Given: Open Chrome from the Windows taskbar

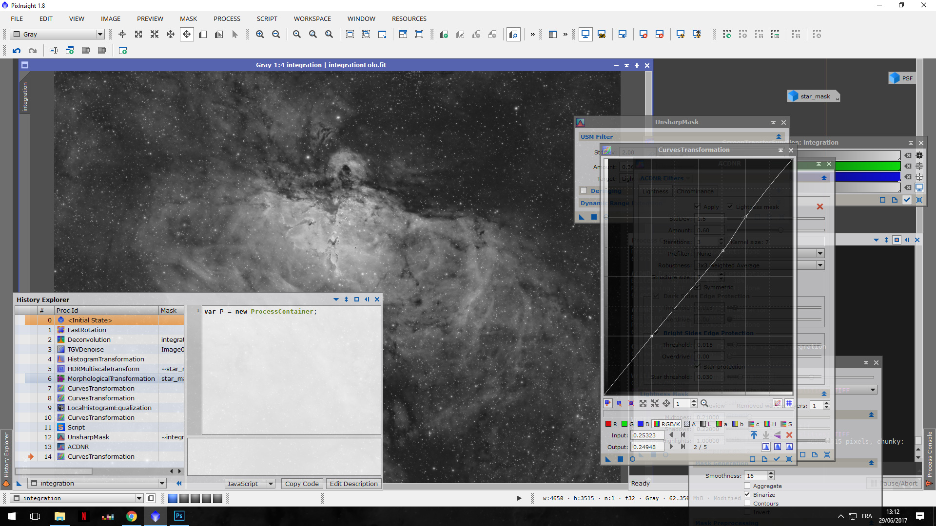Looking at the screenshot, I should [x=131, y=516].
